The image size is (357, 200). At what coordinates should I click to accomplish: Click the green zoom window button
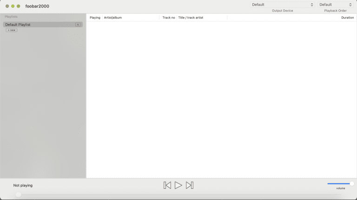point(19,6)
